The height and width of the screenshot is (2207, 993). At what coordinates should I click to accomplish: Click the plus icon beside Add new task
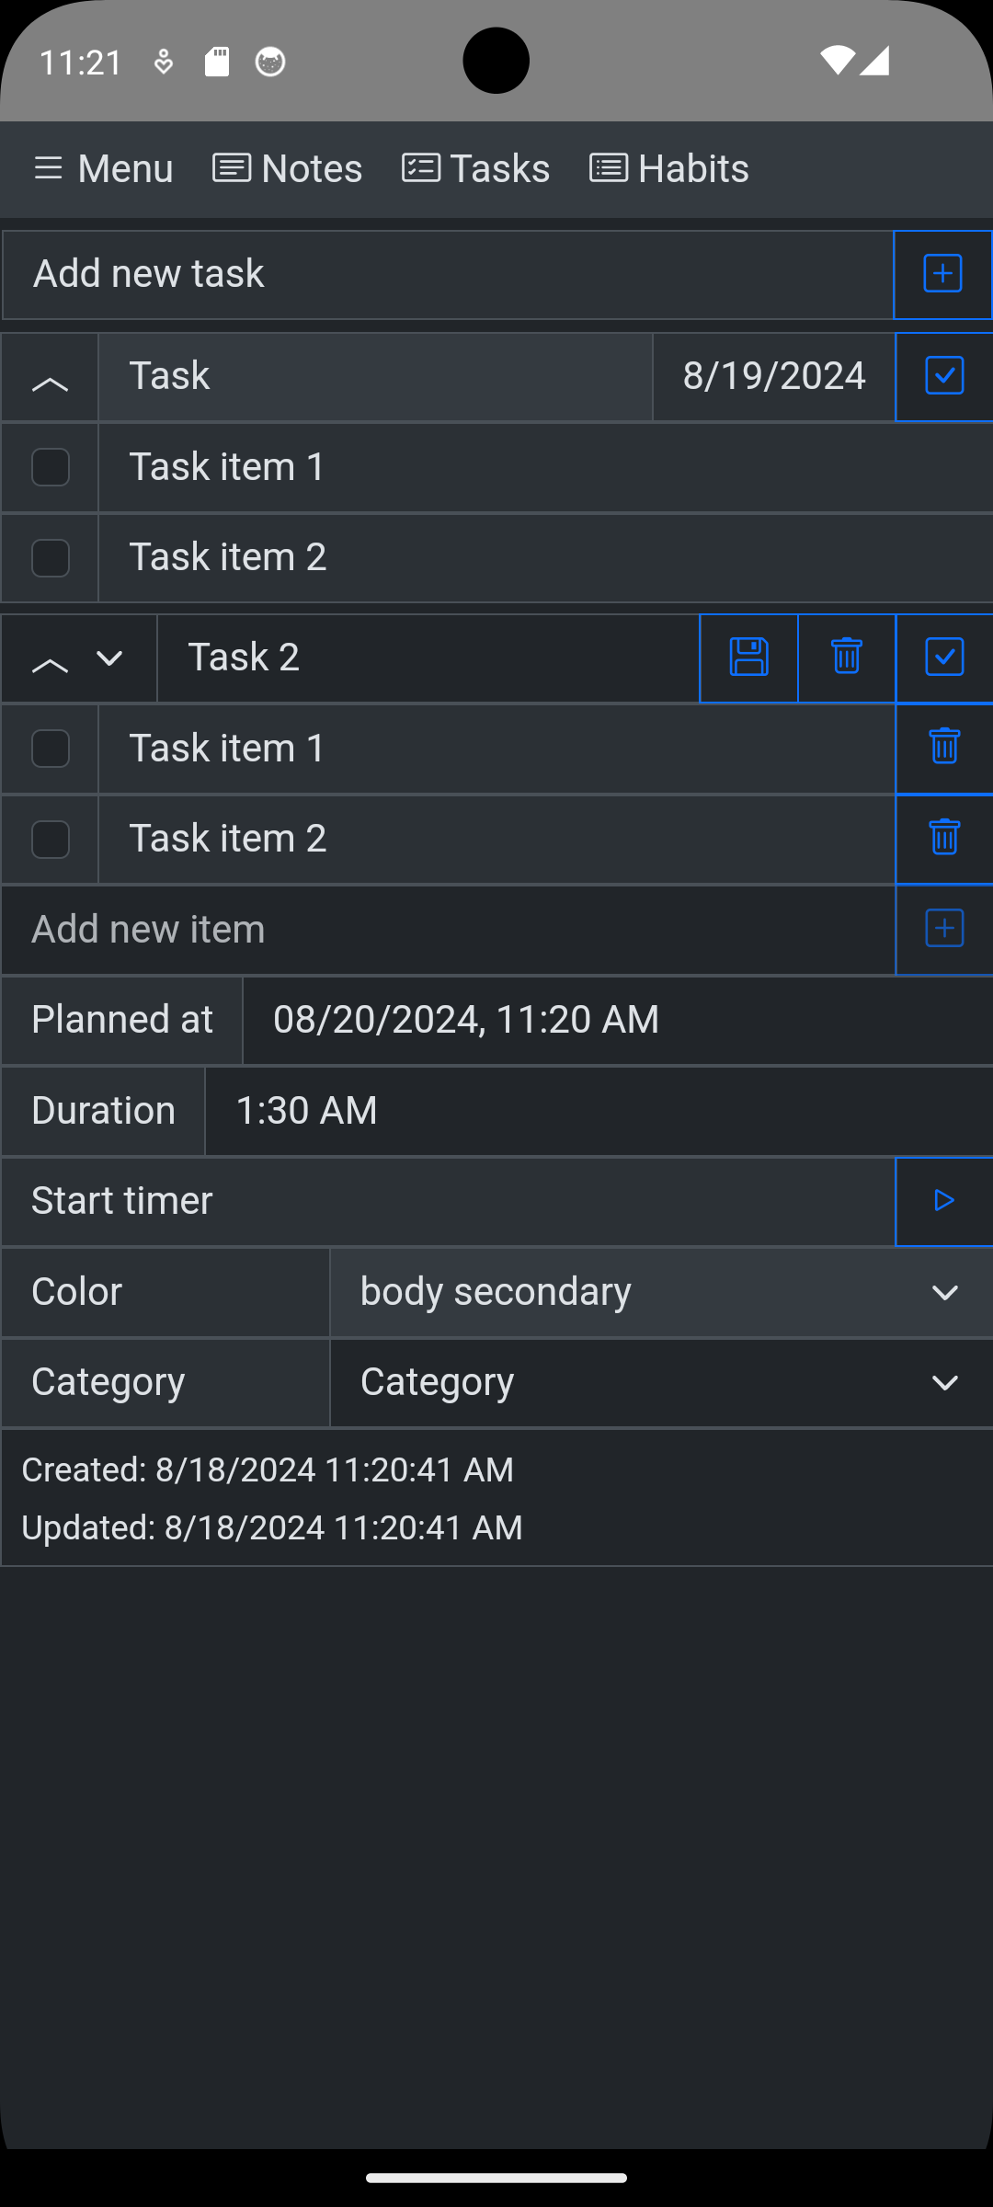pyautogui.click(x=943, y=274)
